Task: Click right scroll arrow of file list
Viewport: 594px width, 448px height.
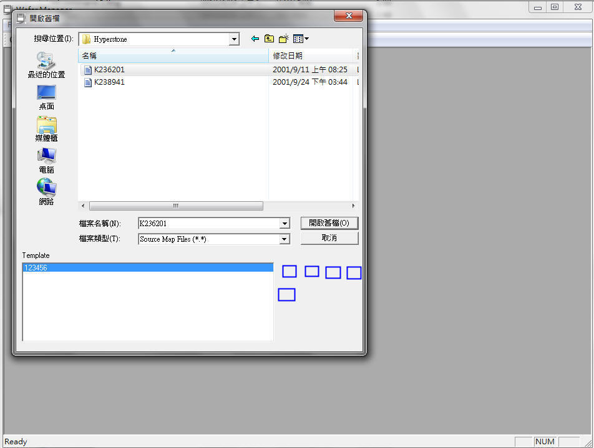Action: [x=353, y=206]
